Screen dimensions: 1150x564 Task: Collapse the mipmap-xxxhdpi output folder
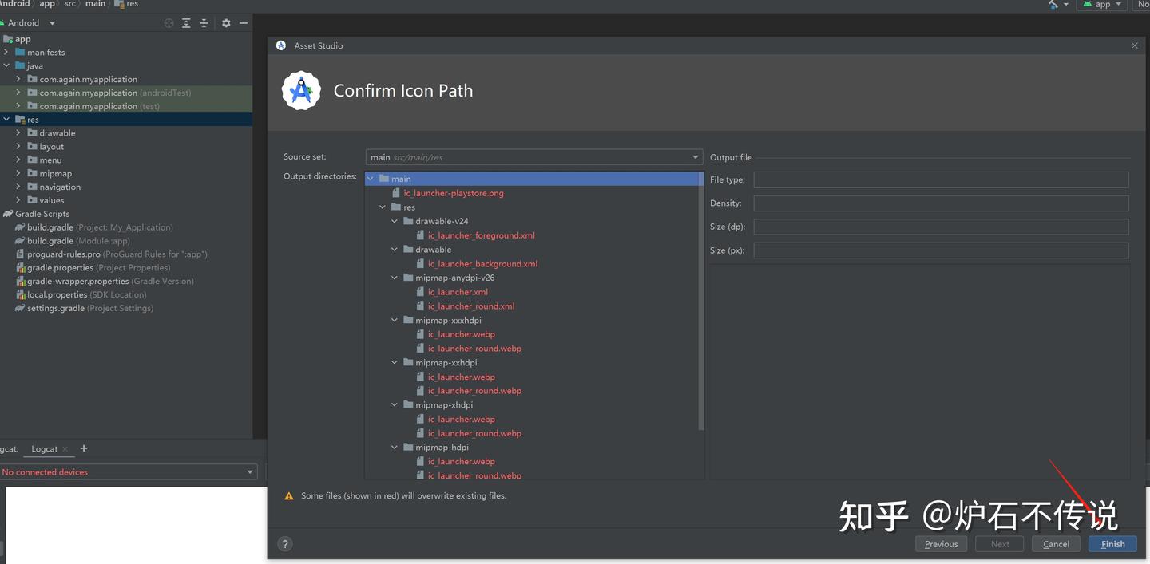pyautogui.click(x=395, y=321)
